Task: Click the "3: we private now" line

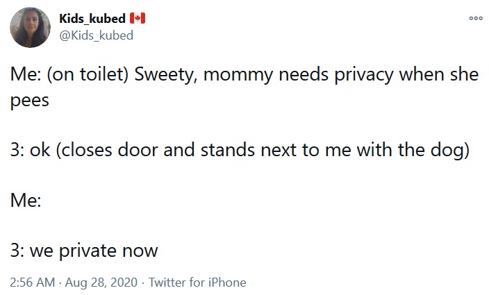Action: [x=84, y=251]
